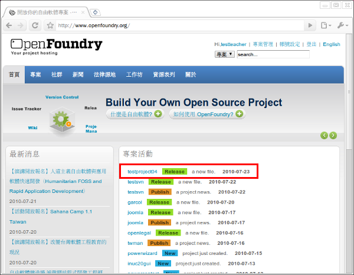The width and height of the screenshot is (354, 275).
Task: Click the Release badge on the testproject04 row
Action: point(175,172)
